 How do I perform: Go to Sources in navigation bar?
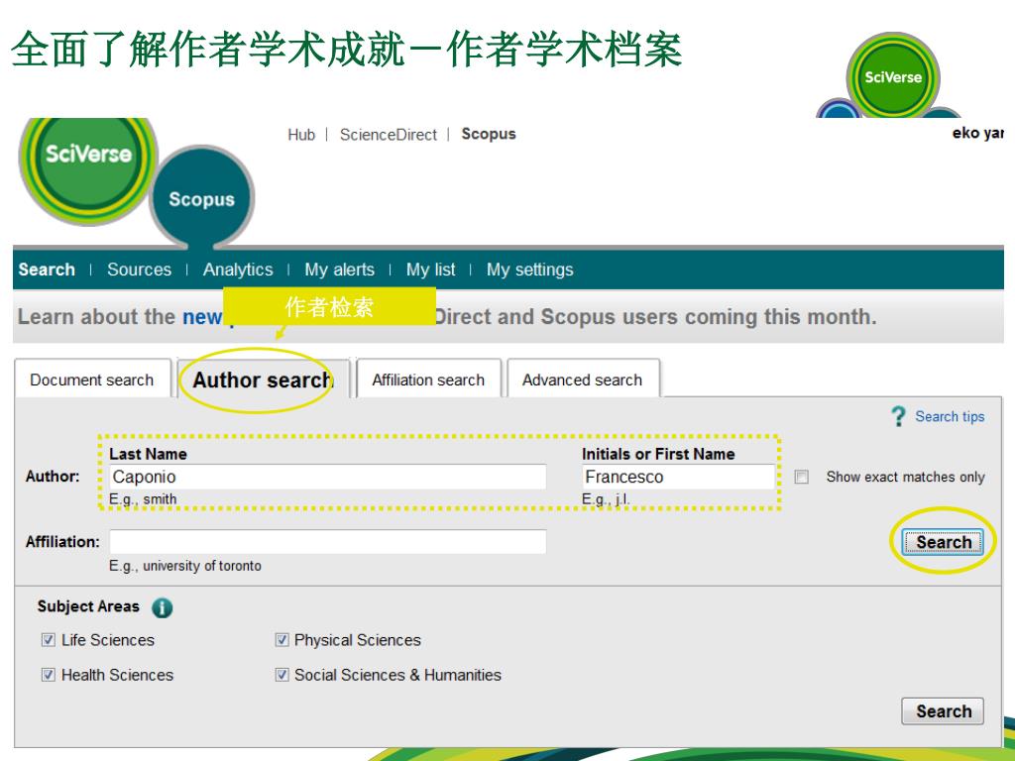coord(139,270)
